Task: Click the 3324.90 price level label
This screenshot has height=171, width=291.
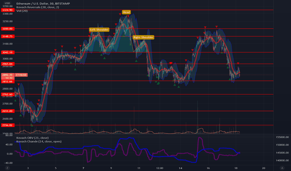Action: click(7, 10)
